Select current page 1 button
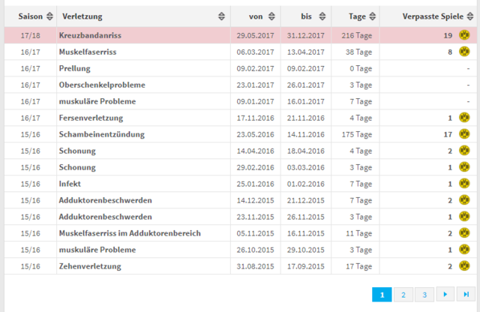Image resolution: width=480 pixels, height=312 pixels. click(382, 295)
